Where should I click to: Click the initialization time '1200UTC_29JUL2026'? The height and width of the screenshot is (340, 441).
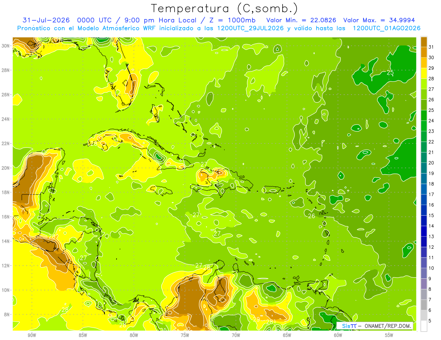(250, 28)
